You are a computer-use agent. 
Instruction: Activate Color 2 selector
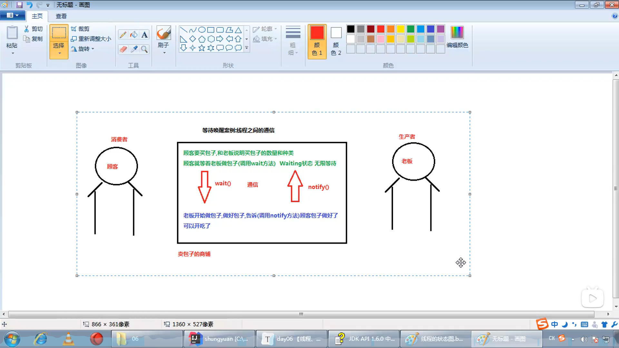click(336, 41)
